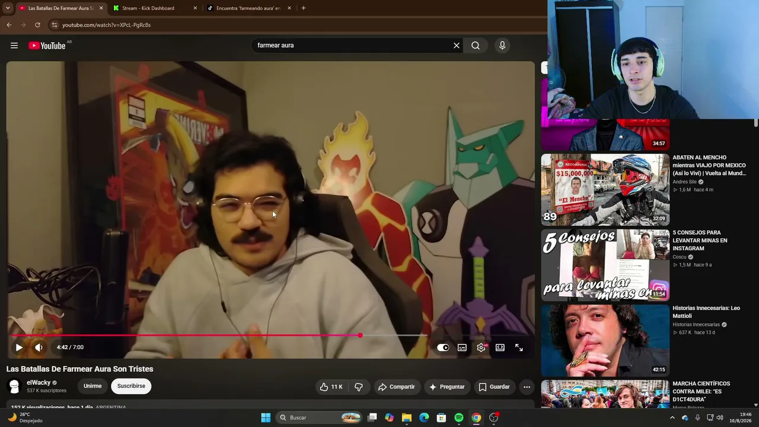Image resolution: width=759 pixels, height=427 pixels.
Task: Switch to 'Stream - Kick Dashboard' tab
Action: tap(149, 8)
